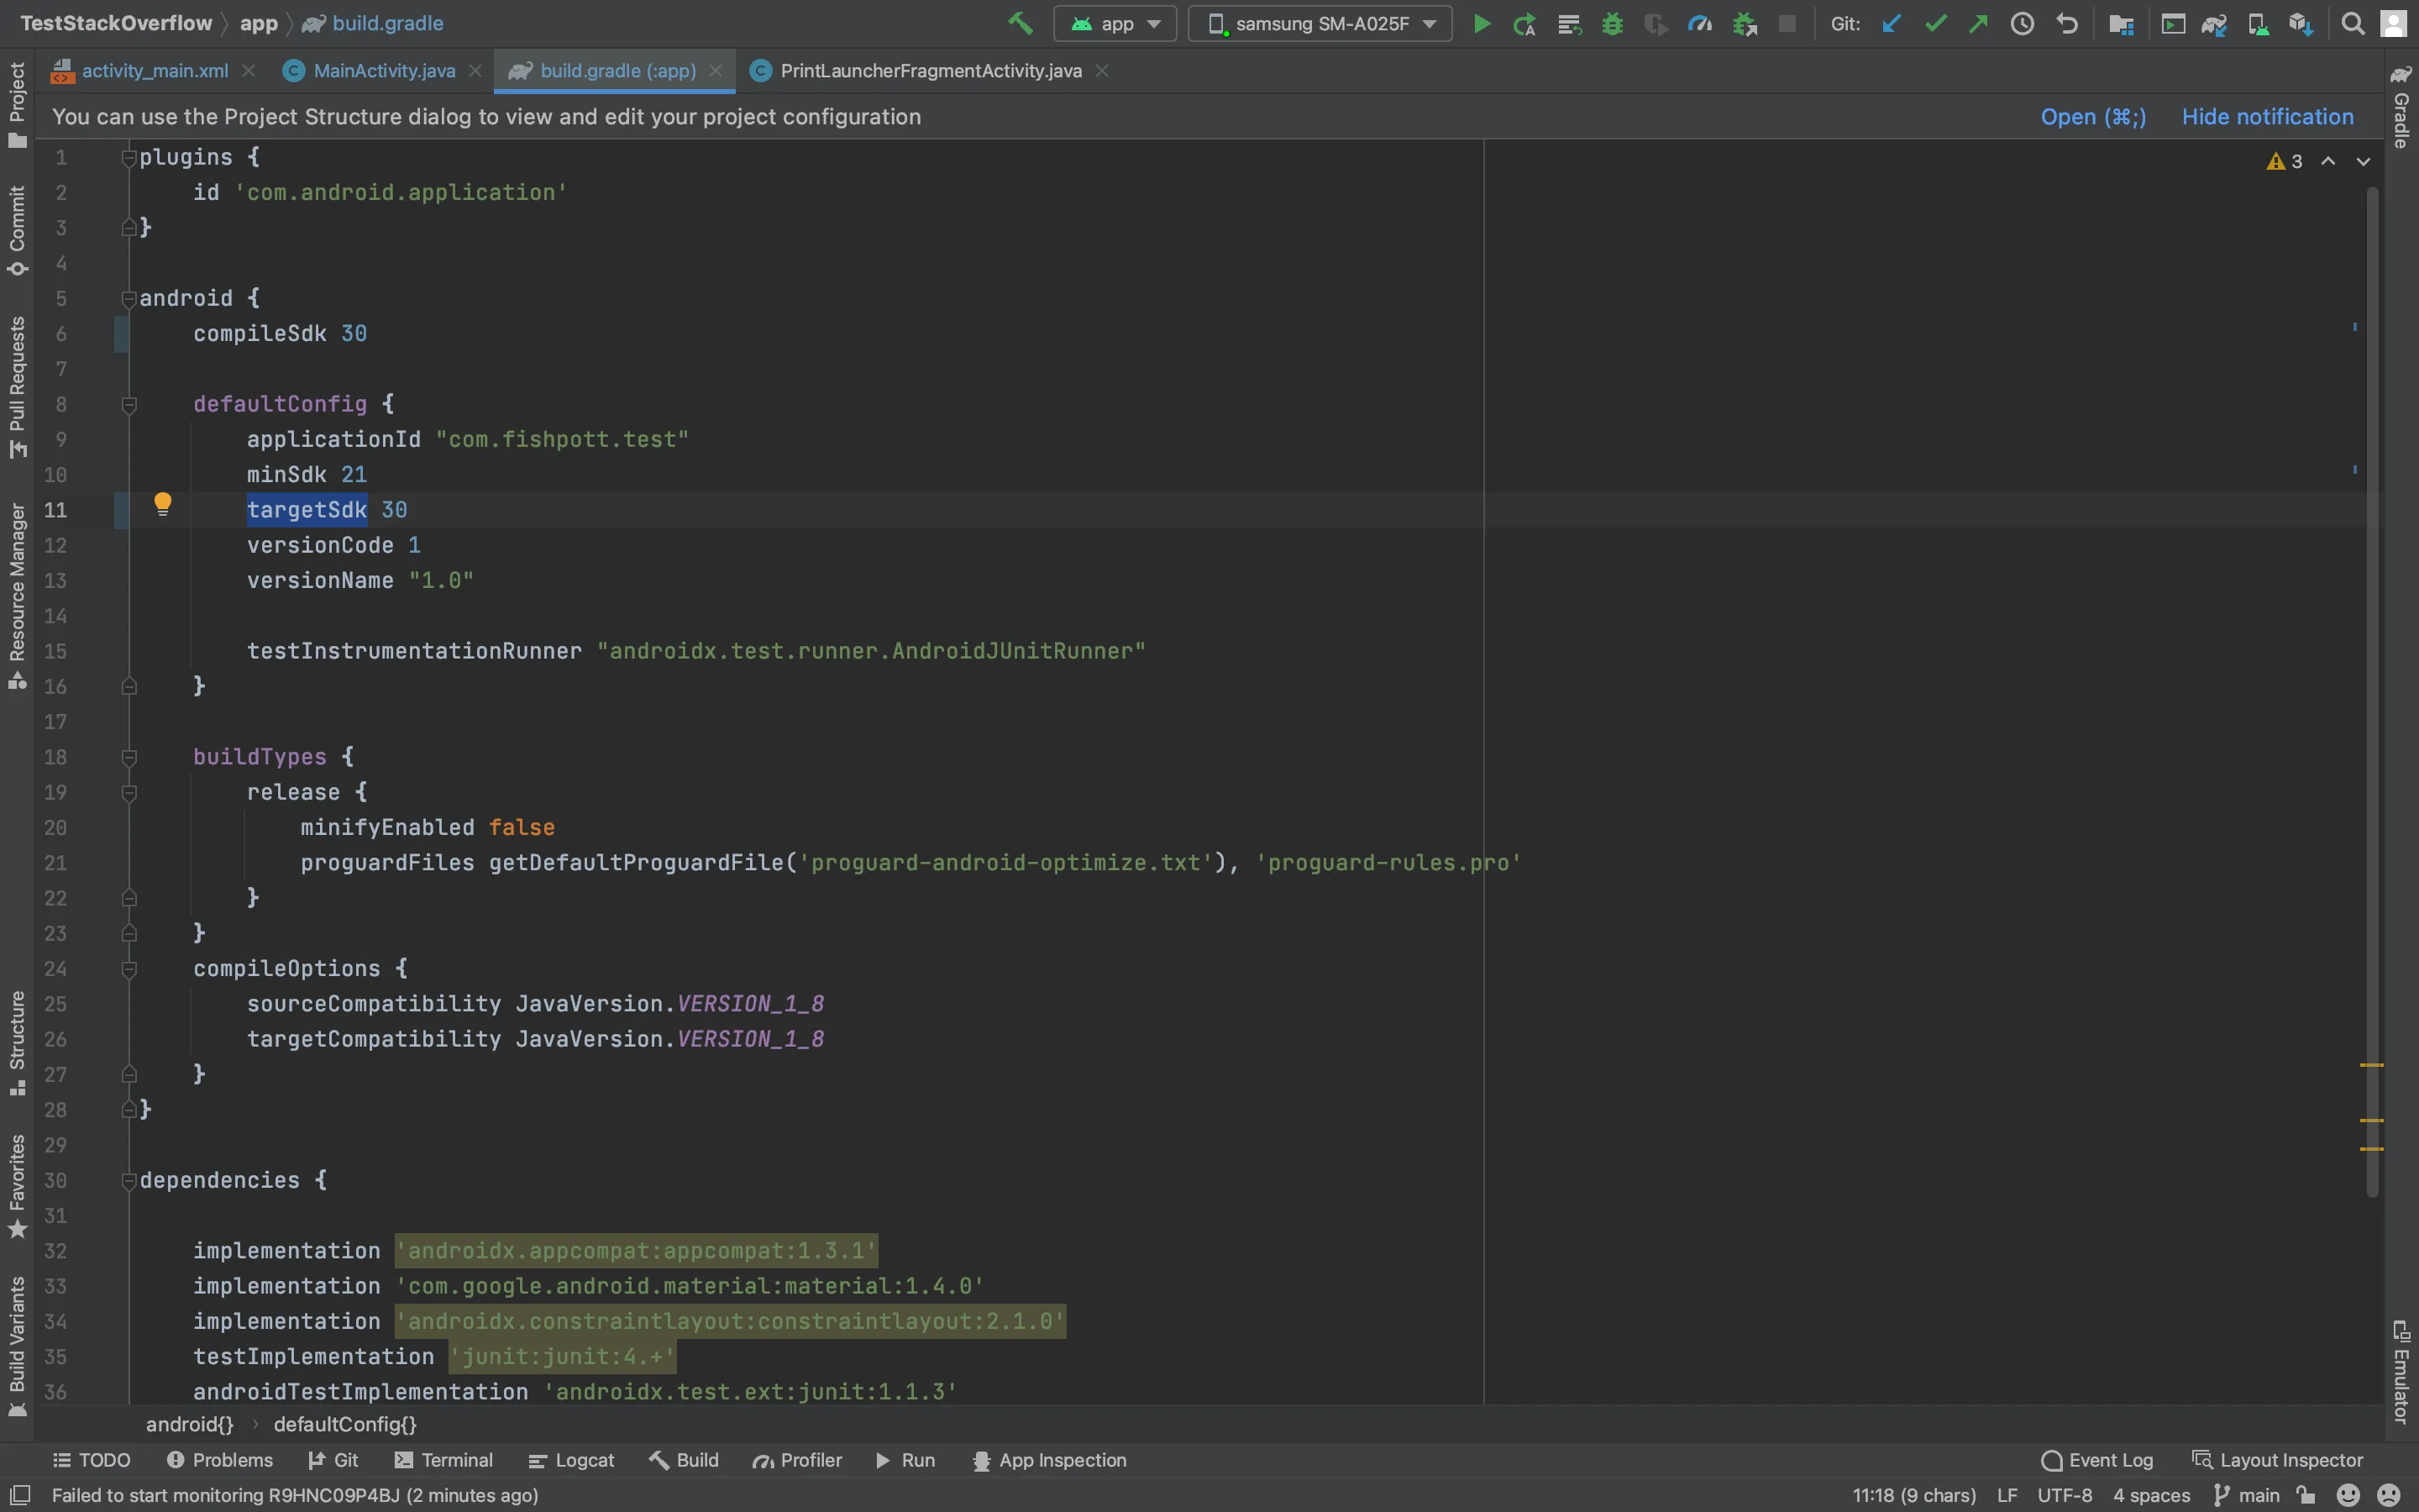Open the app run configuration dropdown

pos(1115,24)
